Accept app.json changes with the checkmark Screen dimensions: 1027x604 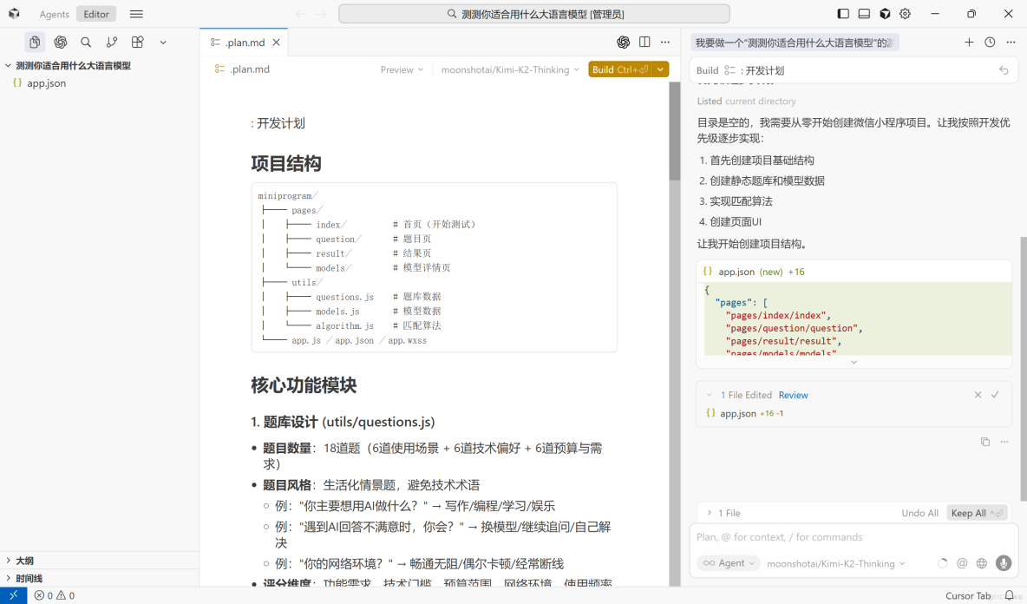coord(996,395)
